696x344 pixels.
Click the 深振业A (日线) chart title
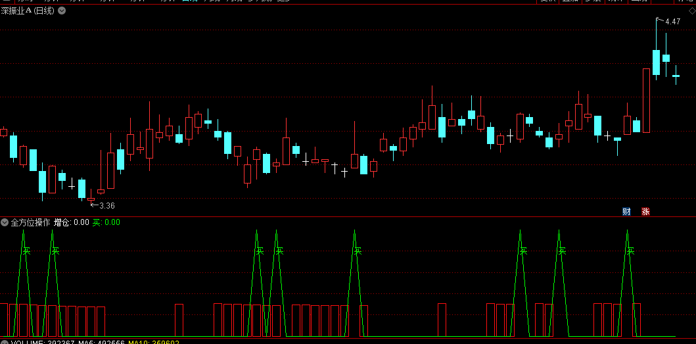[28, 11]
